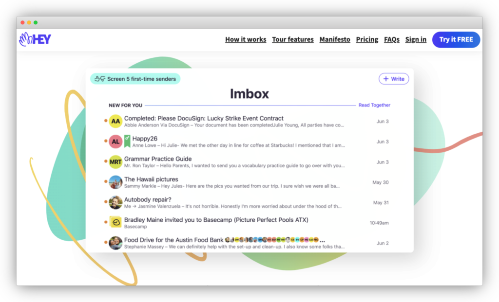
Task: Click Stephanie Massey's profile photo
Action: [x=115, y=243]
